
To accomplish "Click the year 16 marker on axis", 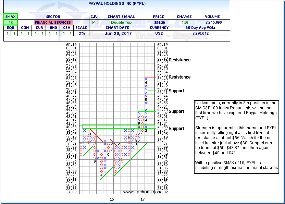I will [x=112, y=199].
